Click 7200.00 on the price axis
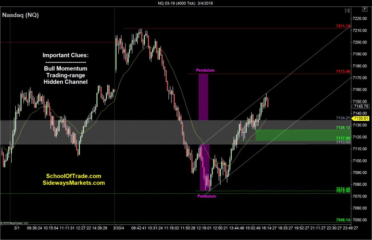 pyautogui.click(x=360, y=42)
